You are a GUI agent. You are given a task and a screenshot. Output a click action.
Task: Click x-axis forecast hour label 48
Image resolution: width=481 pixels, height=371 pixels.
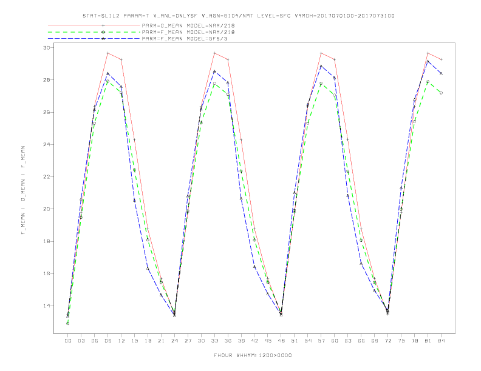[x=281, y=341]
